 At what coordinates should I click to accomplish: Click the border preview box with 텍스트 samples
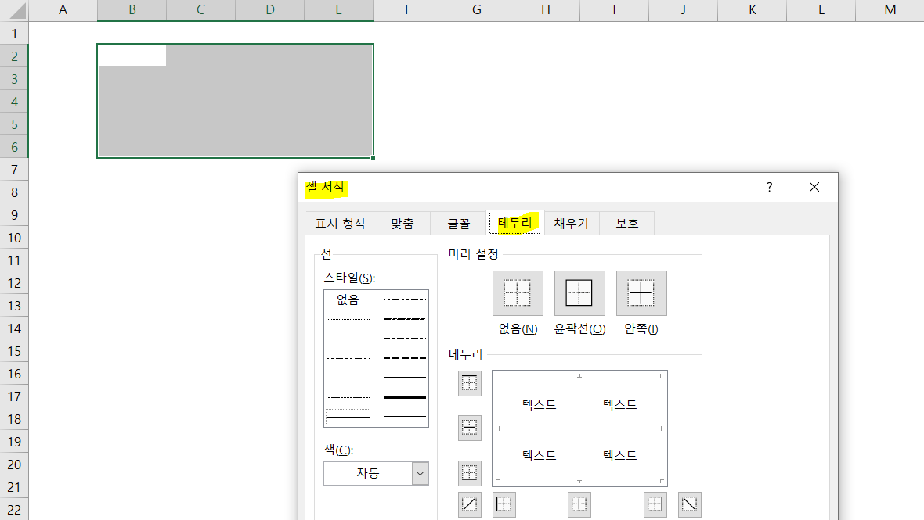(x=580, y=429)
